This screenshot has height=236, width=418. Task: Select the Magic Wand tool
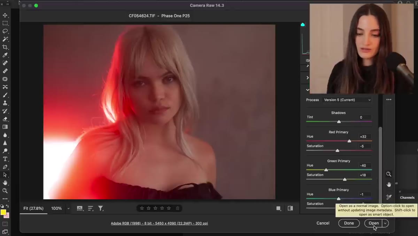[x=5, y=39]
